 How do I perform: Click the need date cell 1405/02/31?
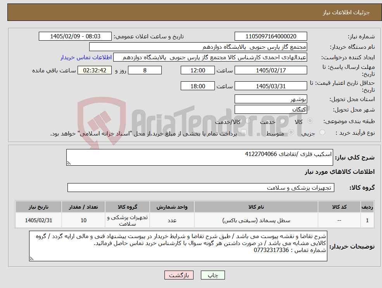point(38,220)
